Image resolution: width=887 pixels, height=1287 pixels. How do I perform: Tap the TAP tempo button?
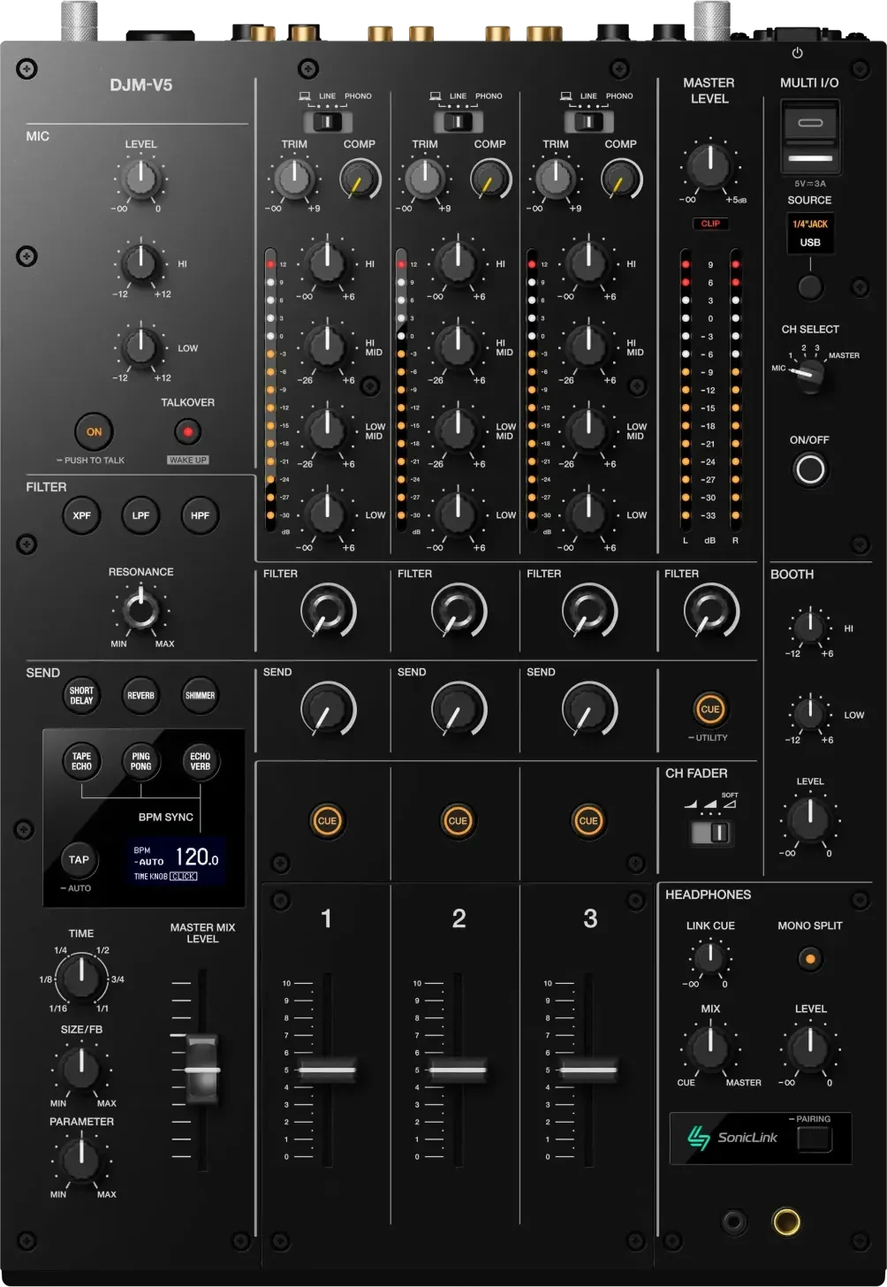point(80,859)
